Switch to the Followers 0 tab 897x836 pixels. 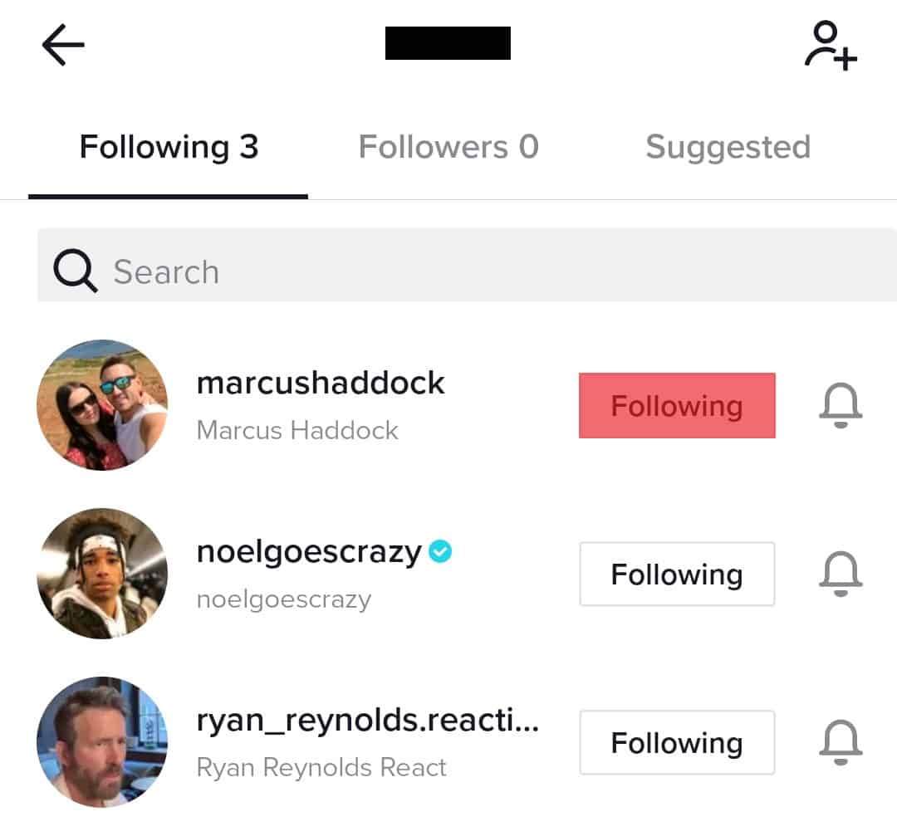coord(448,148)
